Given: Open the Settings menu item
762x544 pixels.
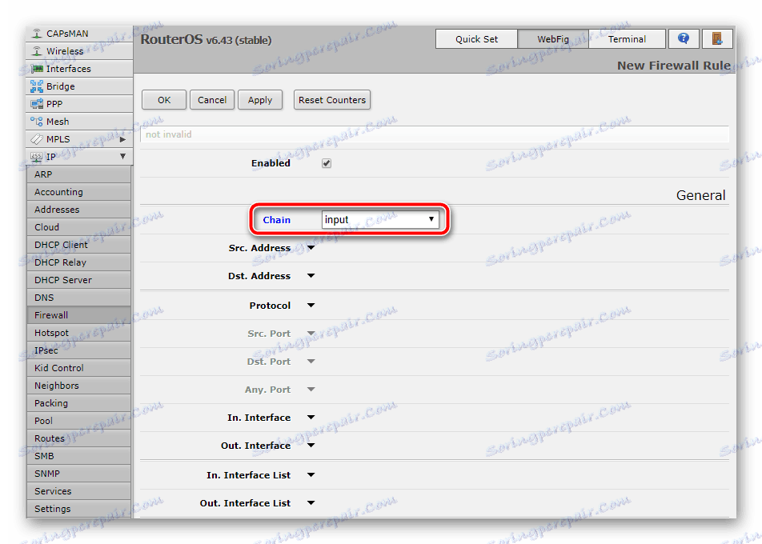Looking at the screenshot, I should pos(78,509).
